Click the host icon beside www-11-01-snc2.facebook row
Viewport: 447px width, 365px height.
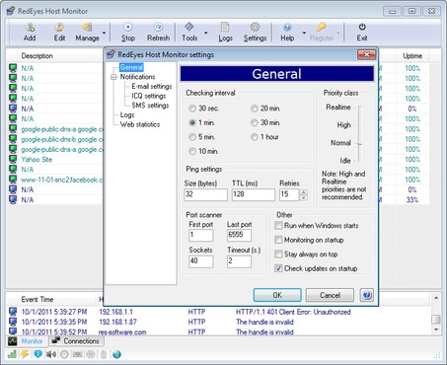[x=13, y=180]
